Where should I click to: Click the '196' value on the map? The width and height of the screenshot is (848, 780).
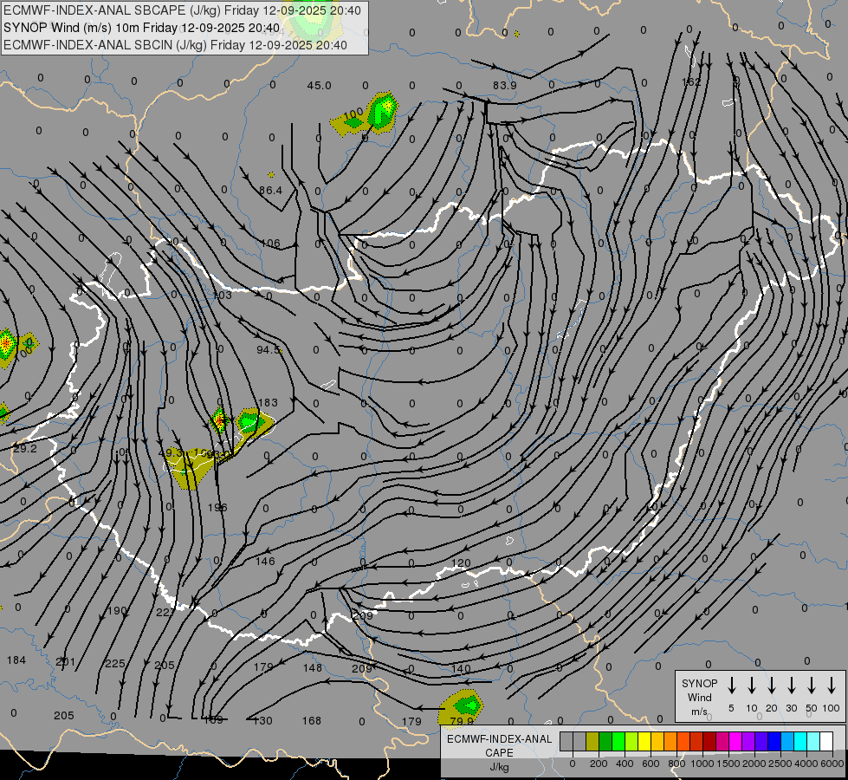point(217,507)
